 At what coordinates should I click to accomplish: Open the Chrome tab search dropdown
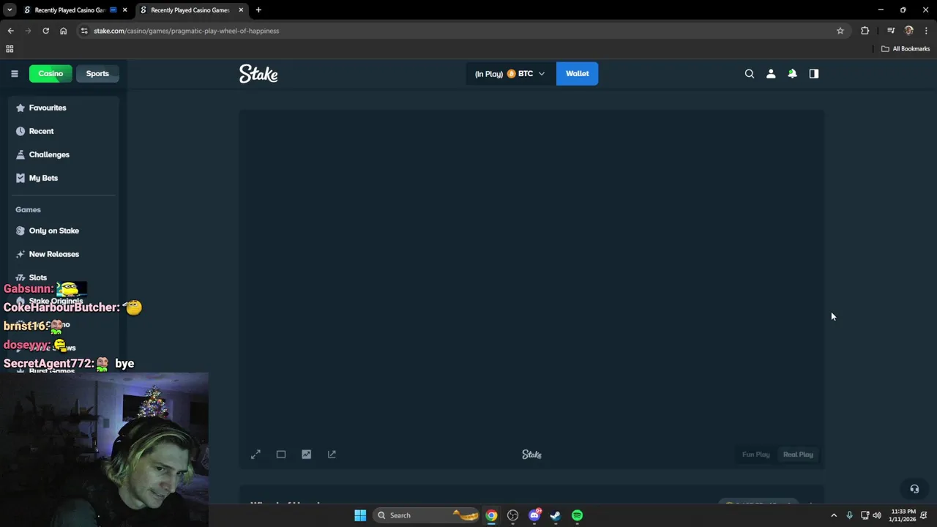click(10, 10)
